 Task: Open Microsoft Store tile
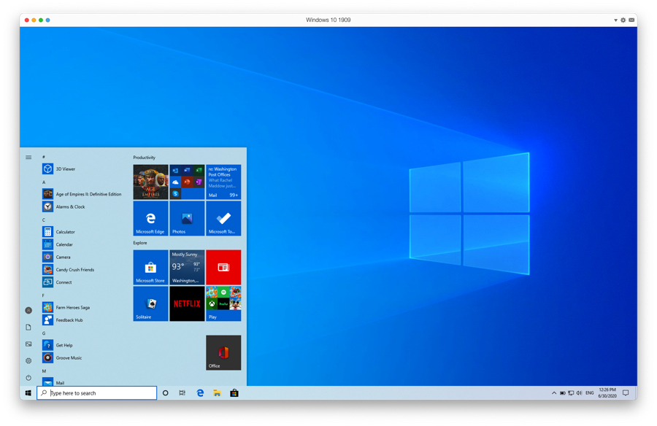point(150,267)
